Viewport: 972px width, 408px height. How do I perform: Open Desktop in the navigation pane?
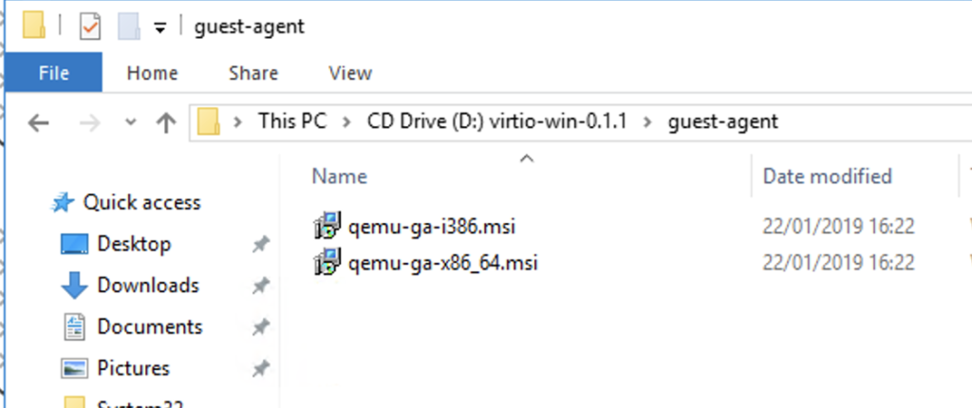pyautogui.click(x=134, y=244)
